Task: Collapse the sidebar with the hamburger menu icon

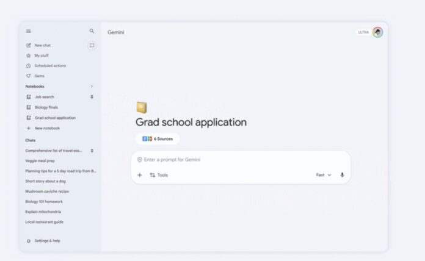Action: point(29,31)
